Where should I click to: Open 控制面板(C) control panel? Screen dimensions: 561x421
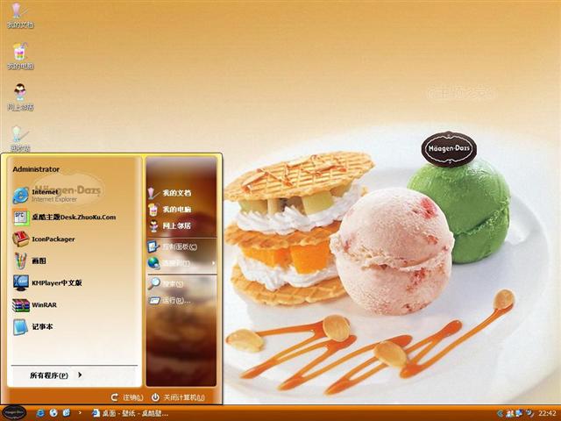pos(173,246)
